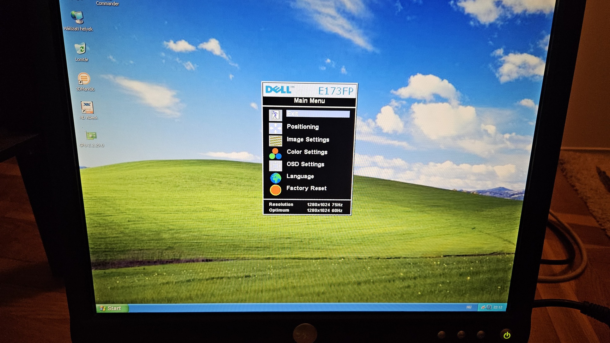The height and width of the screenshot is (343, 610).
Task: Open the Hálózati helyek desktop icon
Action: point(77,18)
